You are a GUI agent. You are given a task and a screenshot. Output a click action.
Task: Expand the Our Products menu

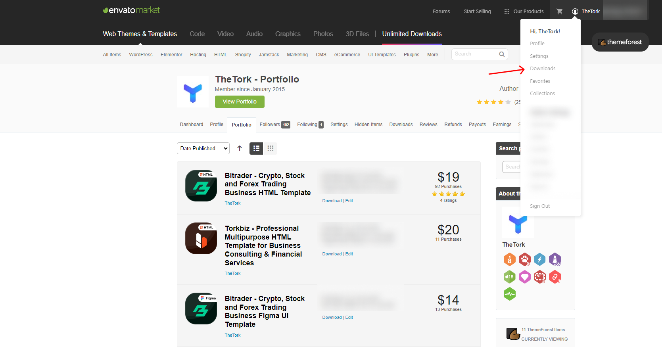[x=524, y=12]
